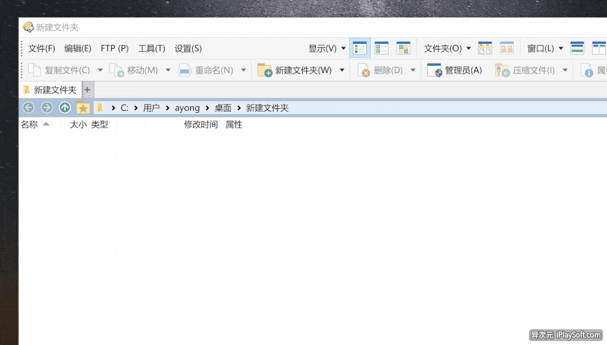Open the 文件(F) menu
Screen dimensions: 607x345
42,48
